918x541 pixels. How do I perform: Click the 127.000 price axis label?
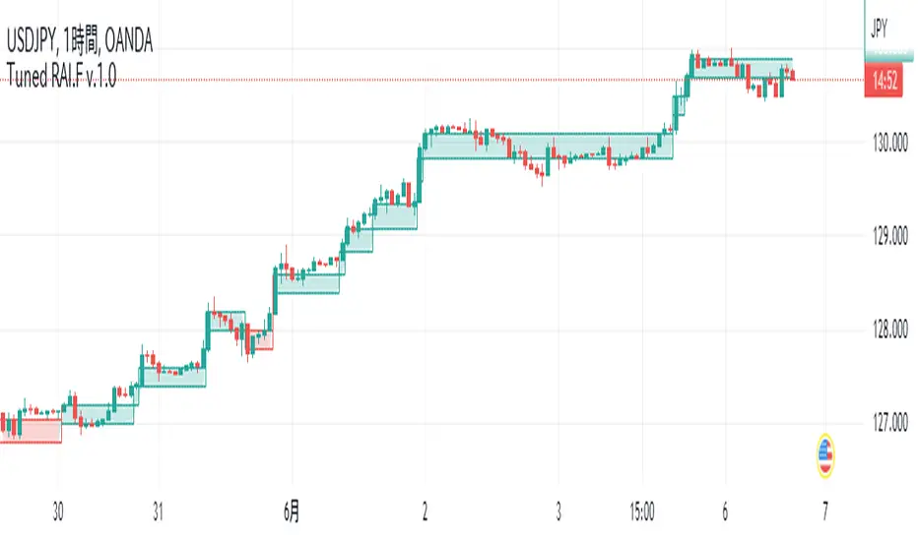click(x=883, y=425)
